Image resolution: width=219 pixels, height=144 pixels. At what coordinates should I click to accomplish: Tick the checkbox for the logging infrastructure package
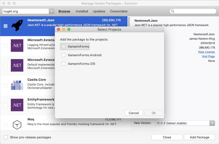point(5,46)
